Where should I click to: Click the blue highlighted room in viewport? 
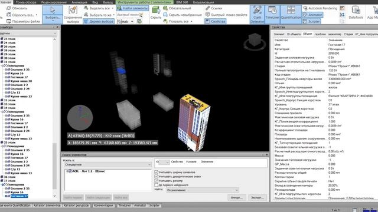pyautogui.click(x=121, y=71)
